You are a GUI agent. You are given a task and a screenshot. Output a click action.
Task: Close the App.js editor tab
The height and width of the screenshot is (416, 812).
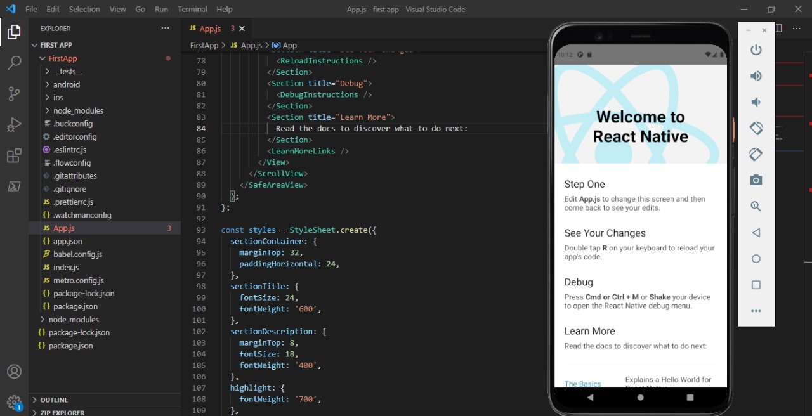(241, 29)
